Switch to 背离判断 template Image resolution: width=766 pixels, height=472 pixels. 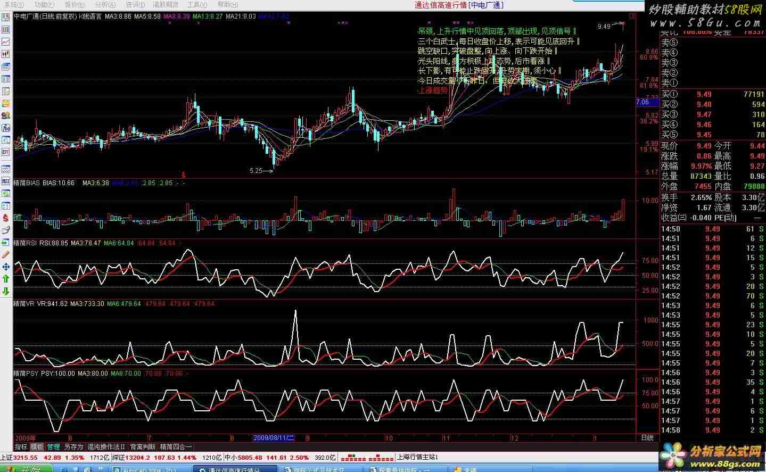tap(143, 447)
